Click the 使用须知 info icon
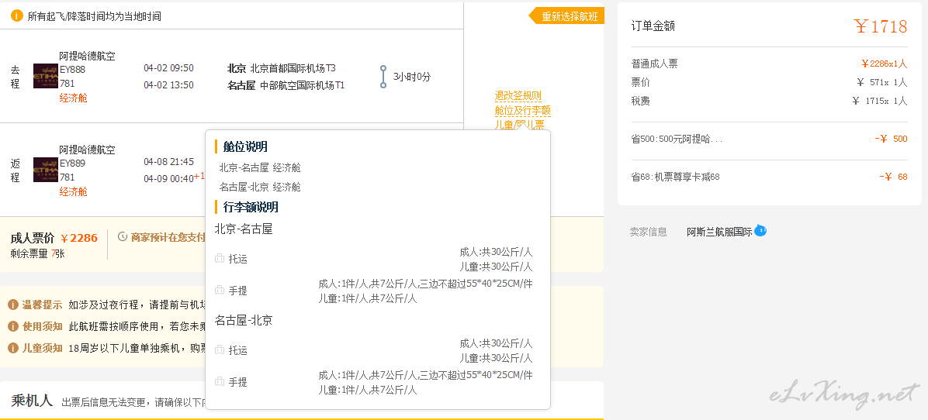 pos(13,326)
